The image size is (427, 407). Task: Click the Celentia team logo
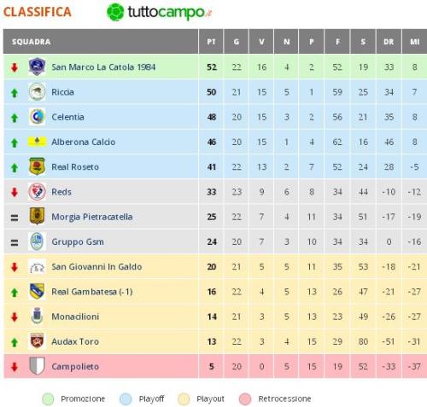pyautogui.click(x=37, y=117)
